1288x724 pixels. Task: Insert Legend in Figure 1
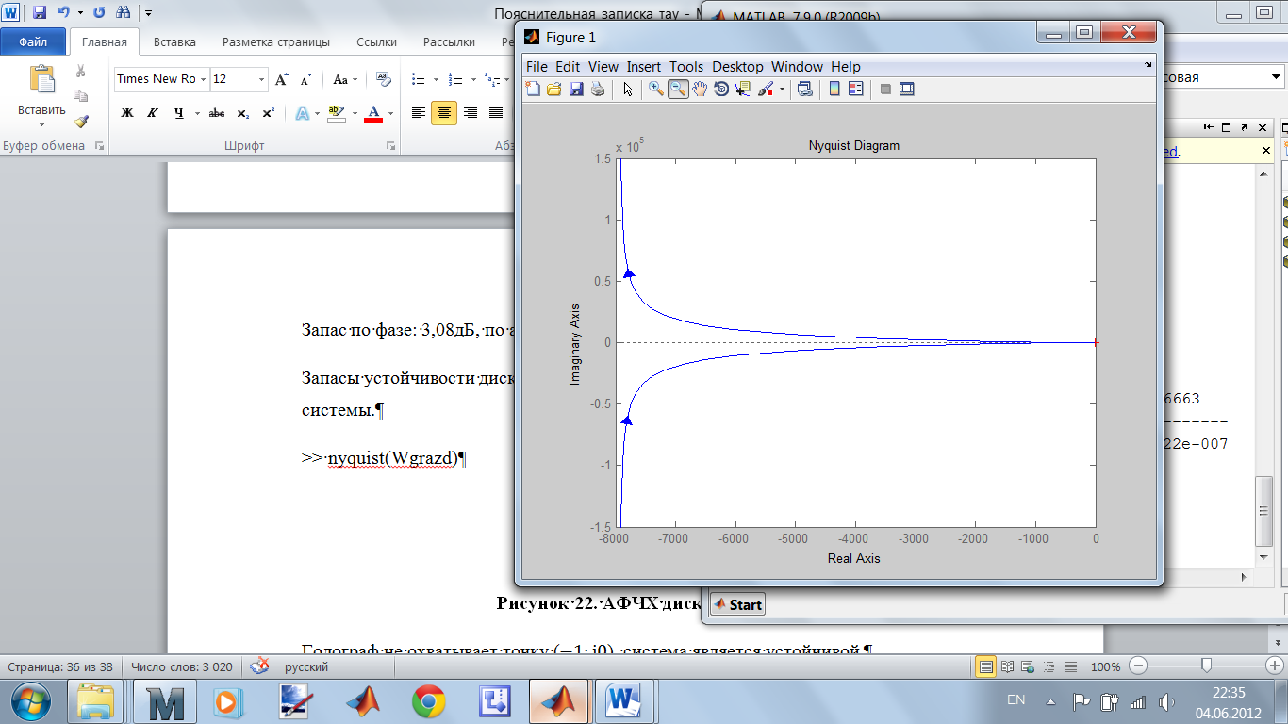[856, 90]
